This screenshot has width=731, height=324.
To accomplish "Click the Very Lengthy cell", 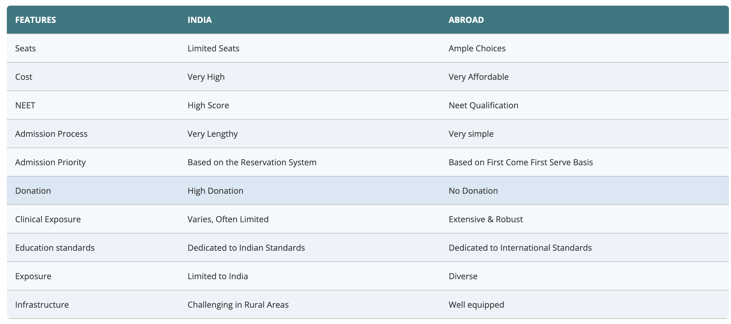I will click(x=212, y=134).
